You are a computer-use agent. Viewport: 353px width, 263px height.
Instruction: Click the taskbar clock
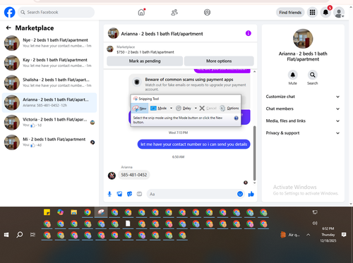pyautogui.click(x=328, y=235)
